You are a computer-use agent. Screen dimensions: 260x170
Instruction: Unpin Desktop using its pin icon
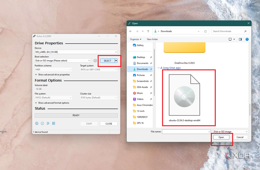[x=151, y=57]
